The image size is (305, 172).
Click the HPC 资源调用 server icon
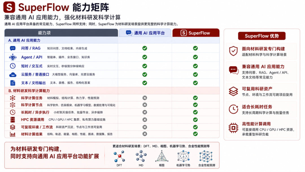point(13,120)
